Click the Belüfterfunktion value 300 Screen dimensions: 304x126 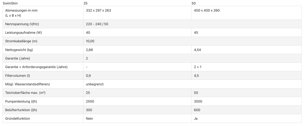pos(89,110)
